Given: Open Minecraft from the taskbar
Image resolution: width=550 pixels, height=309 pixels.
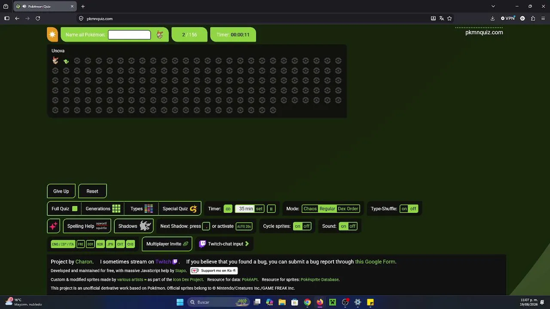Looking at the screenshot, I should (332, 302).
